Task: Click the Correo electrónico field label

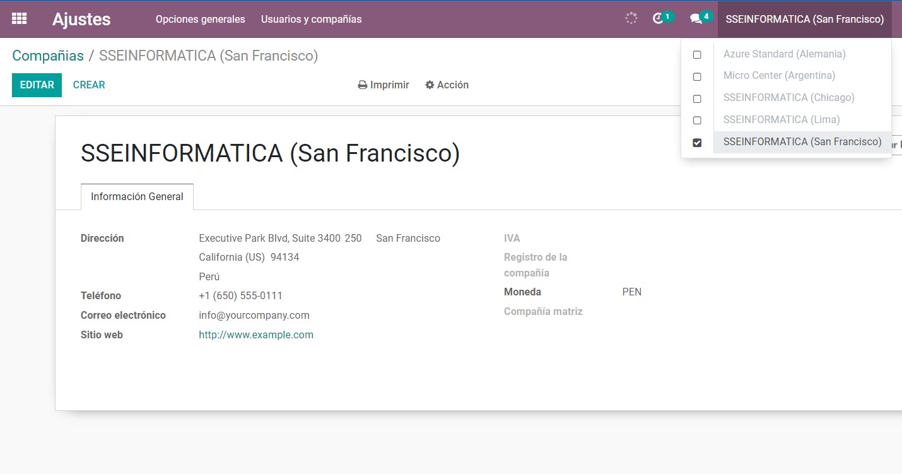Action: [x=123, y=315]
